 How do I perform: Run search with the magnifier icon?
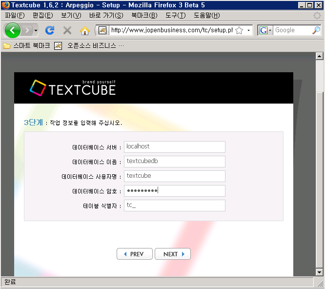point(316,30)
